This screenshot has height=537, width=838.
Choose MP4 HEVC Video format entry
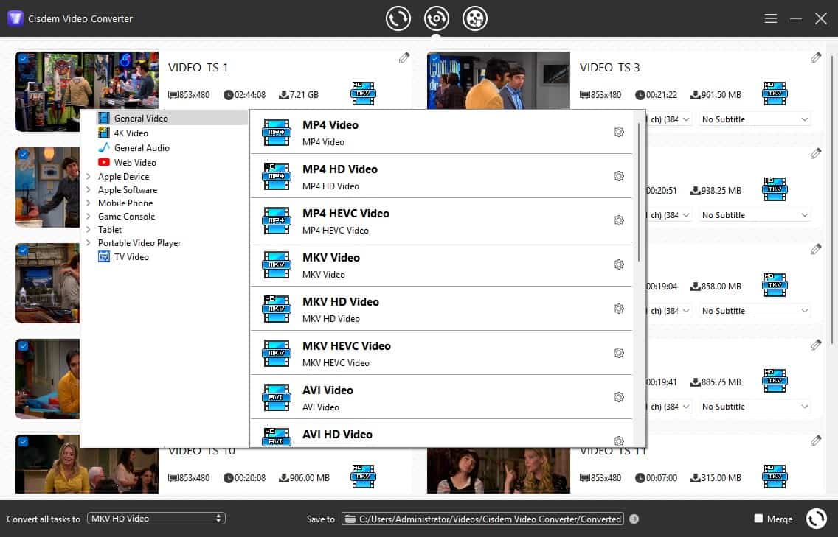click(x=441, y=220)
